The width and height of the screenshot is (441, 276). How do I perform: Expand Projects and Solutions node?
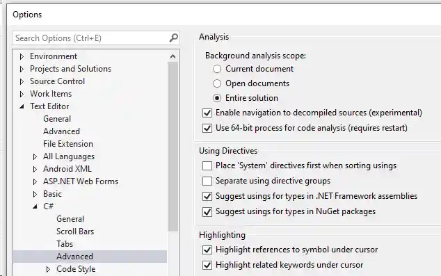pos(22,69)
